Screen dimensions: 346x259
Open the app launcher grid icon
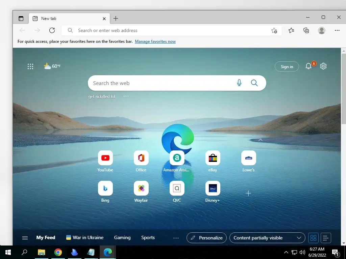pyautogui.click(x=30, y=66)
